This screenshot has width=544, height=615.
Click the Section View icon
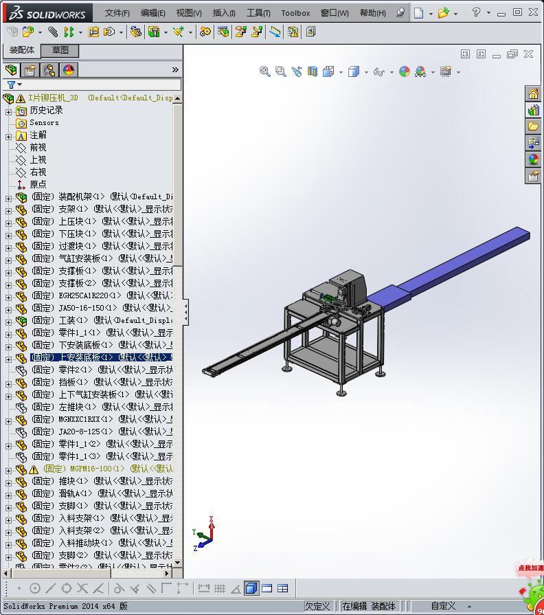pos(313,71)
